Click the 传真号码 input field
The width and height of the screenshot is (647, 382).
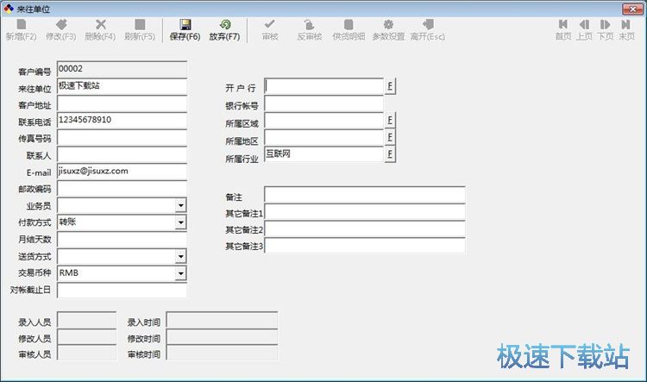pyautogui.click(x=122, y=137)
